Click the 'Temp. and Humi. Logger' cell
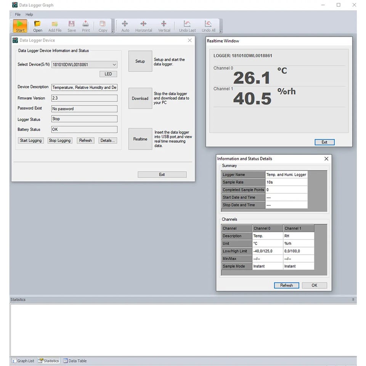 (x=286, y=175)
